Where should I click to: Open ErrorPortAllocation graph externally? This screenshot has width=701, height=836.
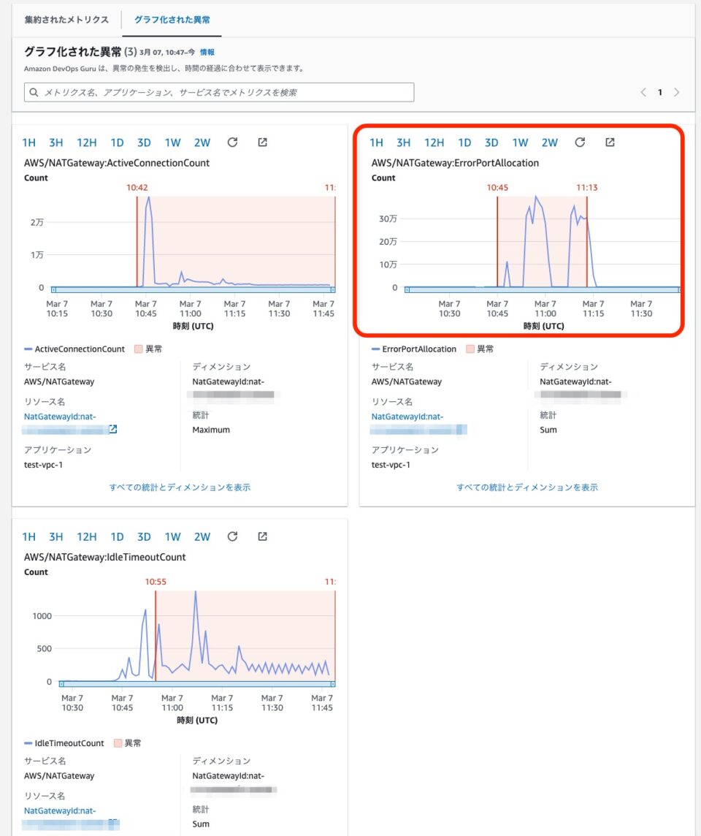tap(610, 142)
